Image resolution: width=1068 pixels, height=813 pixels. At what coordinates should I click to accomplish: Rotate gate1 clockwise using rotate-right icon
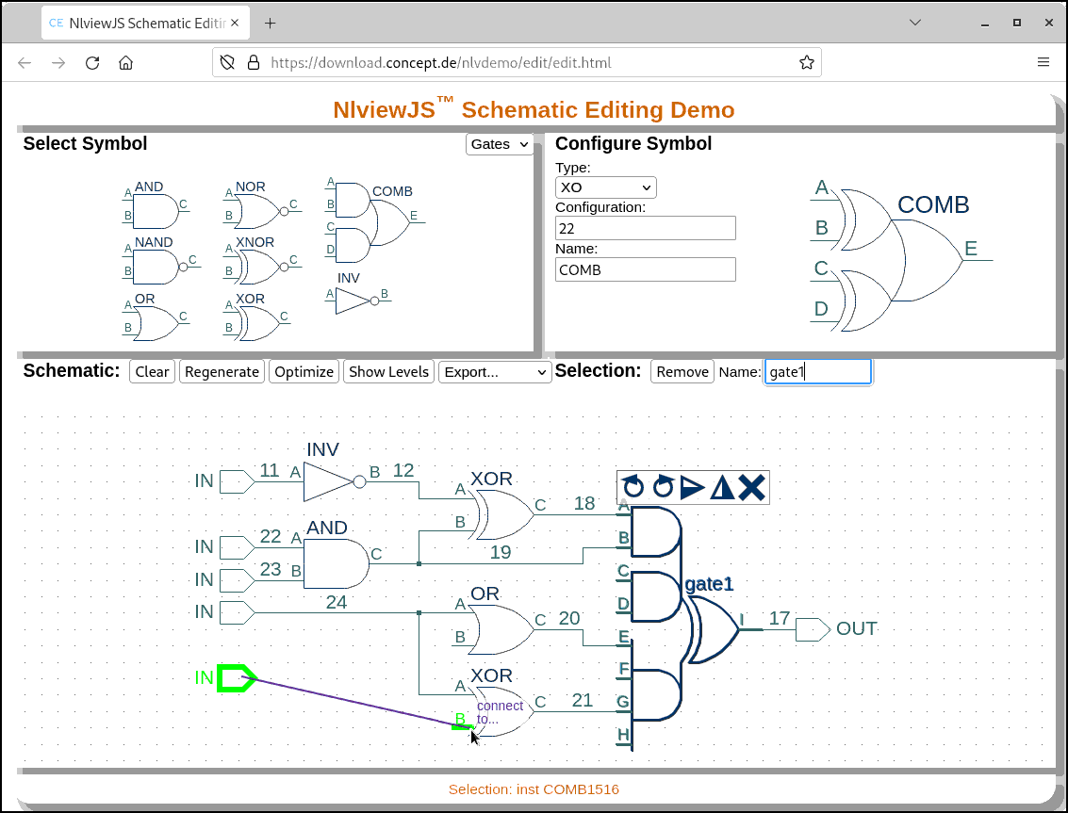662,487
